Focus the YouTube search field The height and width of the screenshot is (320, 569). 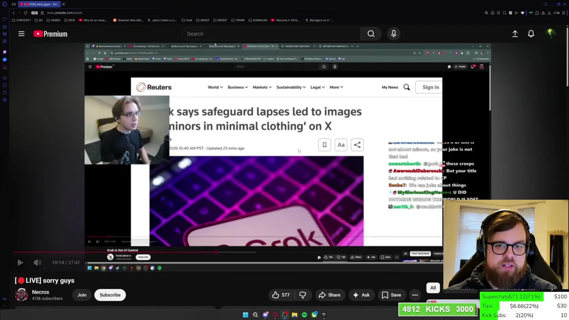click(271, 34)
